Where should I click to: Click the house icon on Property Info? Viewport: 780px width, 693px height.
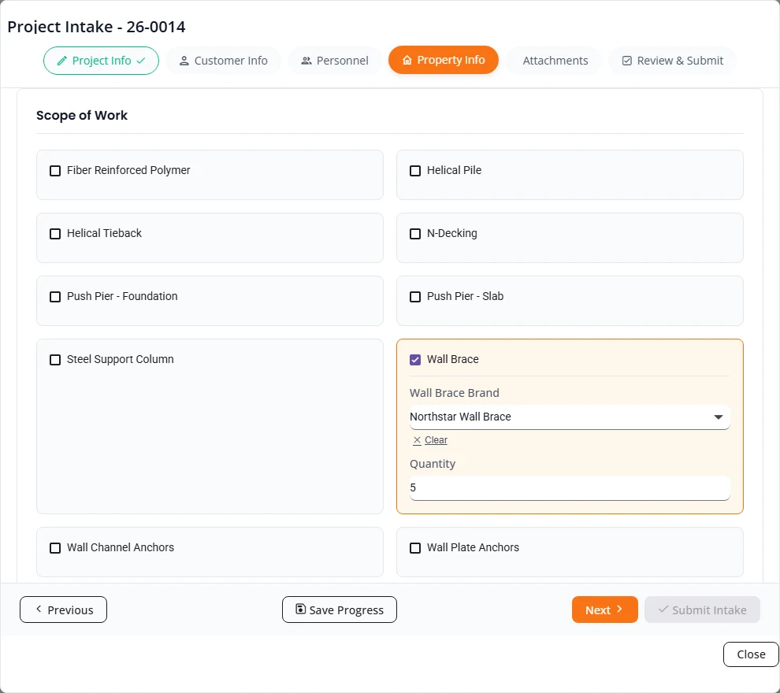[407, 60]
